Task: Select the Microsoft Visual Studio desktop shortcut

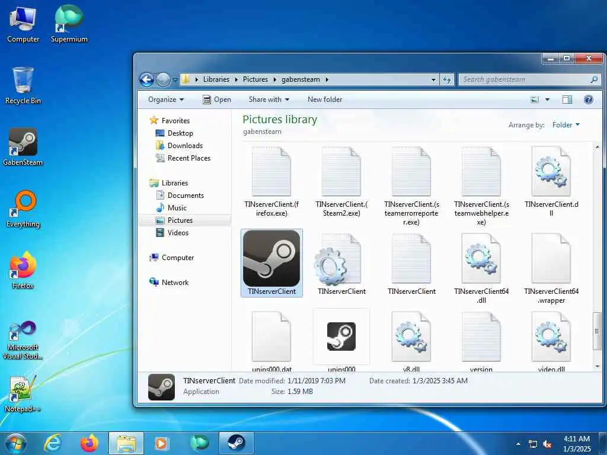Action: (x=23, y=341)
